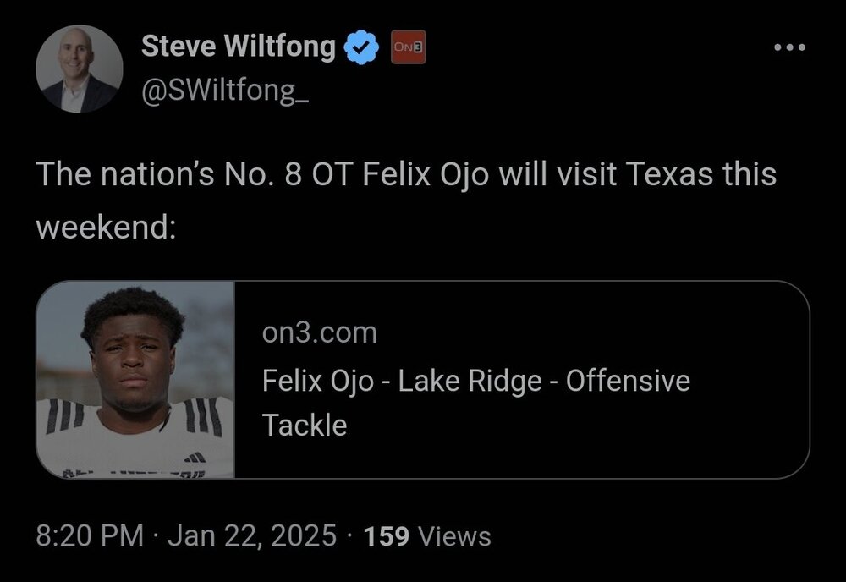
Task: Click the first line of the tweet text
Action: [x=406, y=175]
